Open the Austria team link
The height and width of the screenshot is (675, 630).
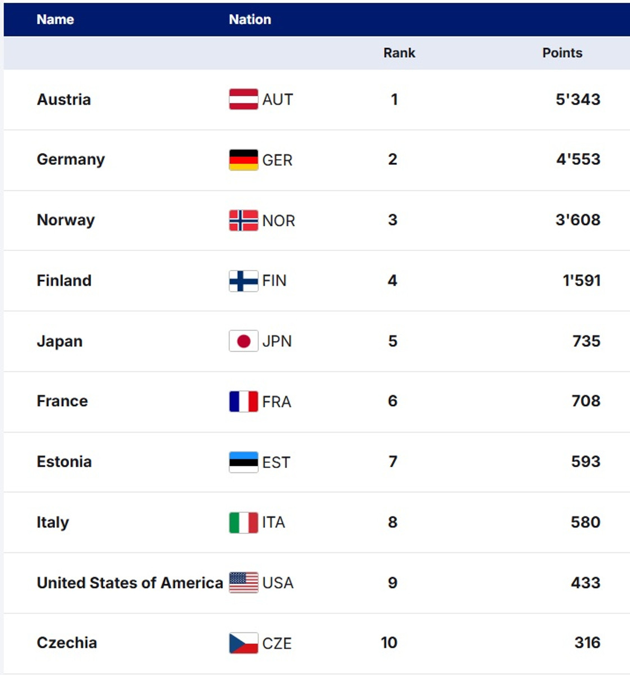(64, 100)
